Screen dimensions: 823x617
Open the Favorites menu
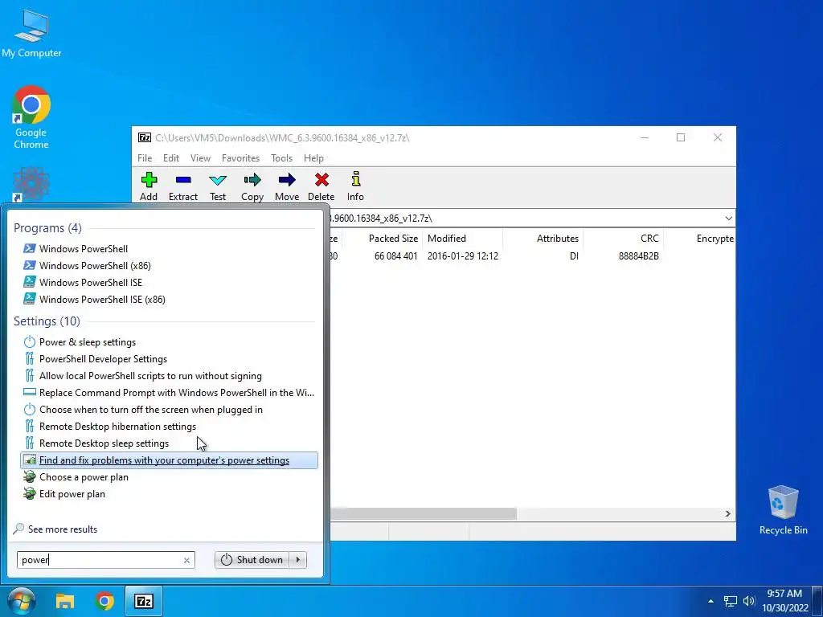point(240,158)
